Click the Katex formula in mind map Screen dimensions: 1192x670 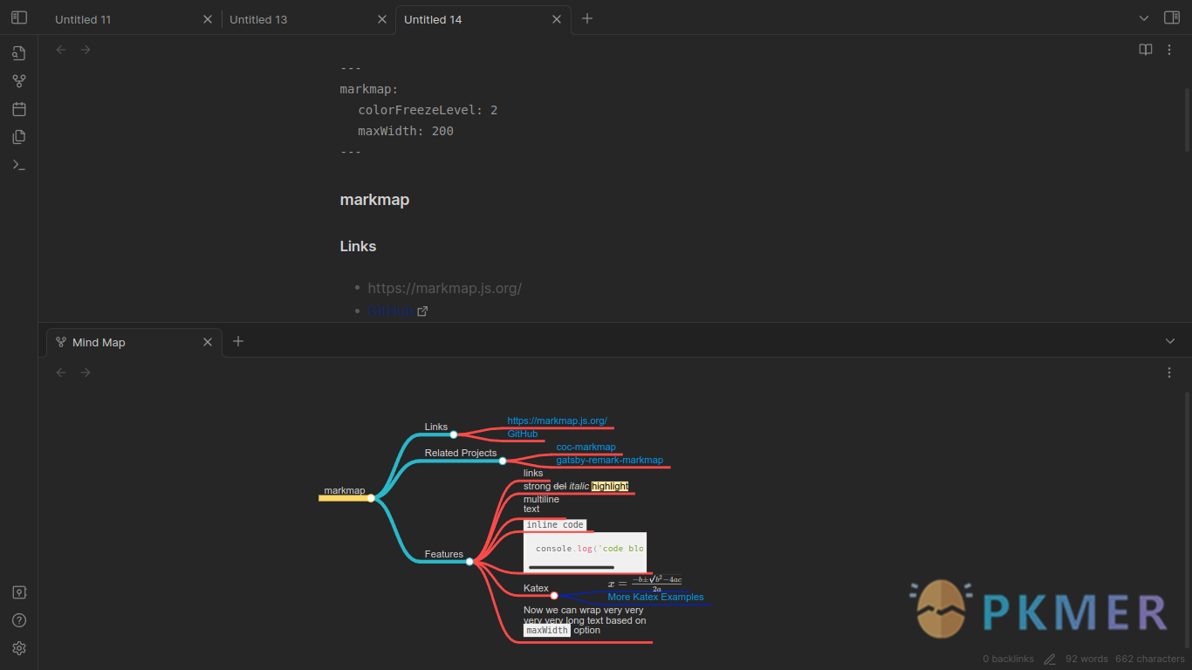[x=645, y=584]
